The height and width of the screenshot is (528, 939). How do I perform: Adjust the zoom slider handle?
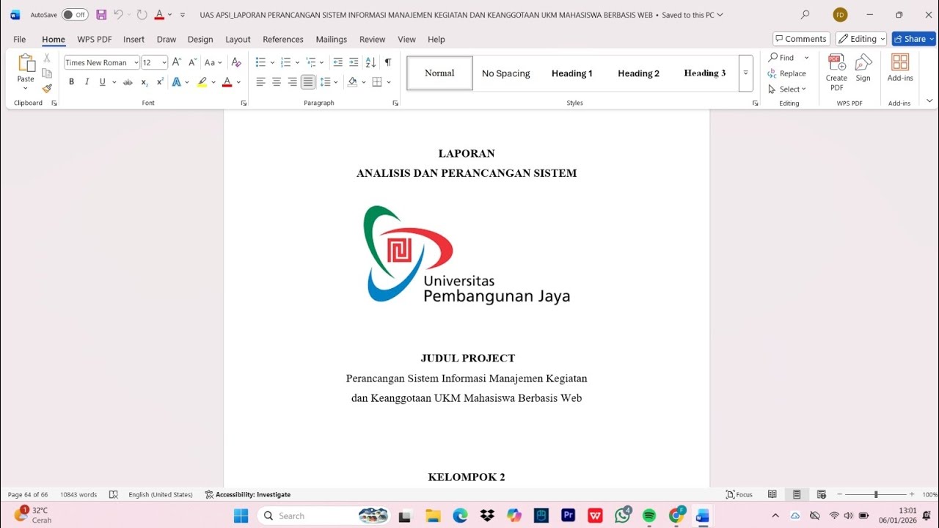[876, 495]
